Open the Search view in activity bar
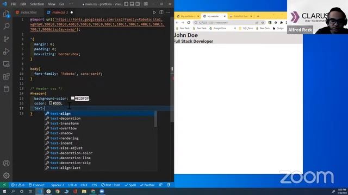 [6, 27]
